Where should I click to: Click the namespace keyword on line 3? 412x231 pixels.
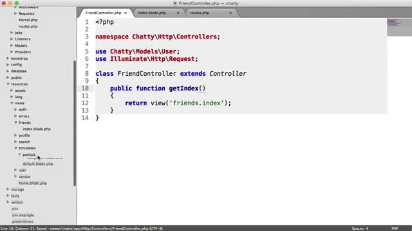(x=112, y=37)
